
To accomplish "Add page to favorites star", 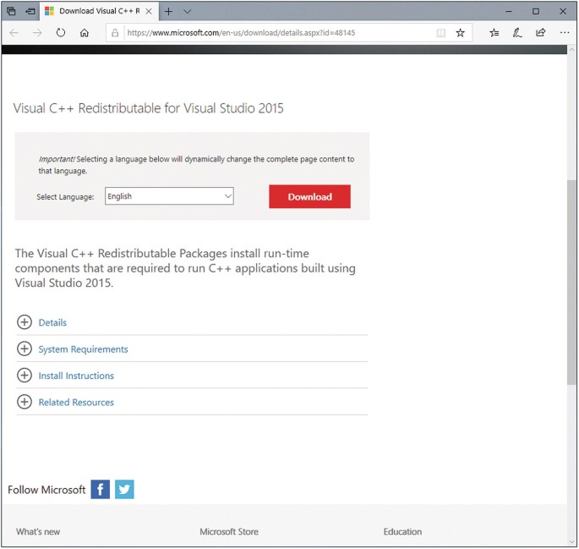I will (x=460, y=33).
